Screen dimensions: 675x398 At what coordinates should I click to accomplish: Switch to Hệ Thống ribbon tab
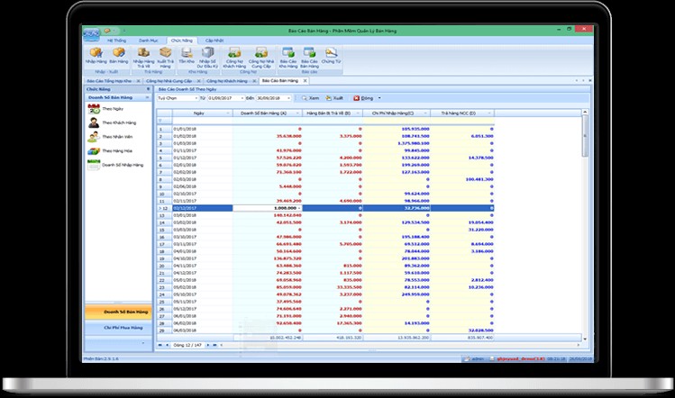pyautogui.click(x=116, y=41)
